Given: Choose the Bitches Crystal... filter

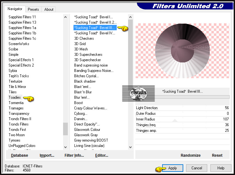Looking at the screenshot, I should (86, 76).
